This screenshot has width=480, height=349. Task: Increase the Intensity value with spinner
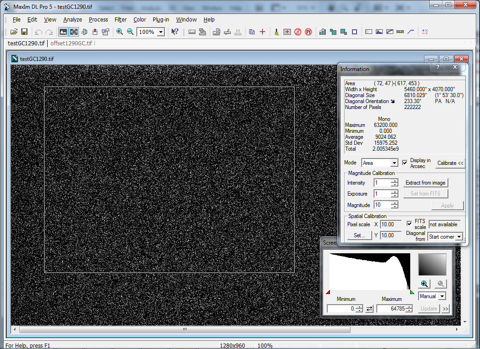pyautogui.click(x=395, y=181)
